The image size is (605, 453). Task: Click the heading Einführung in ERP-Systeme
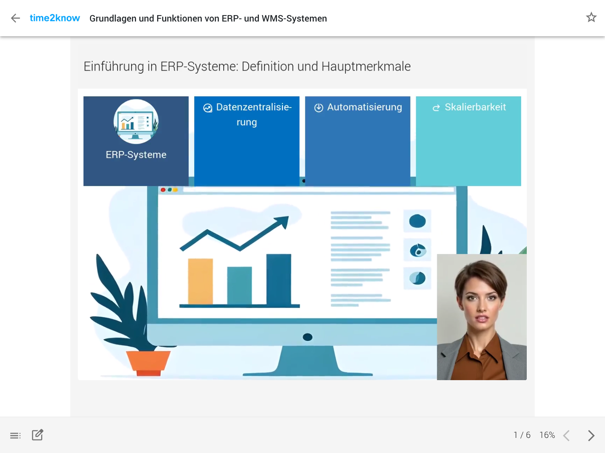[x=247, y=66]
